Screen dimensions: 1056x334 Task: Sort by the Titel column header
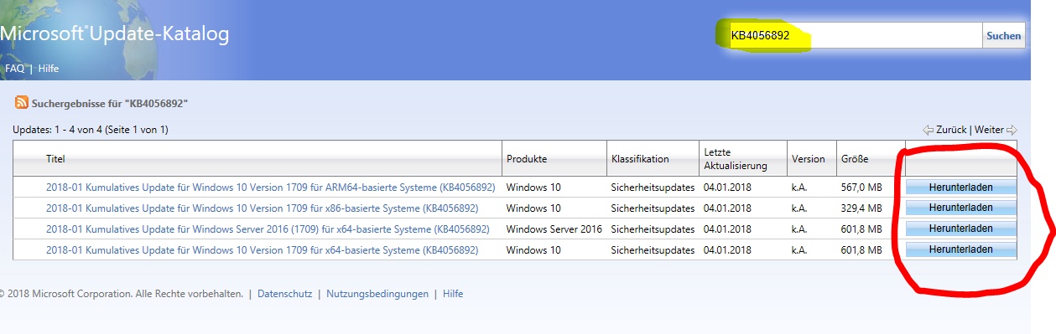point(55,158)
